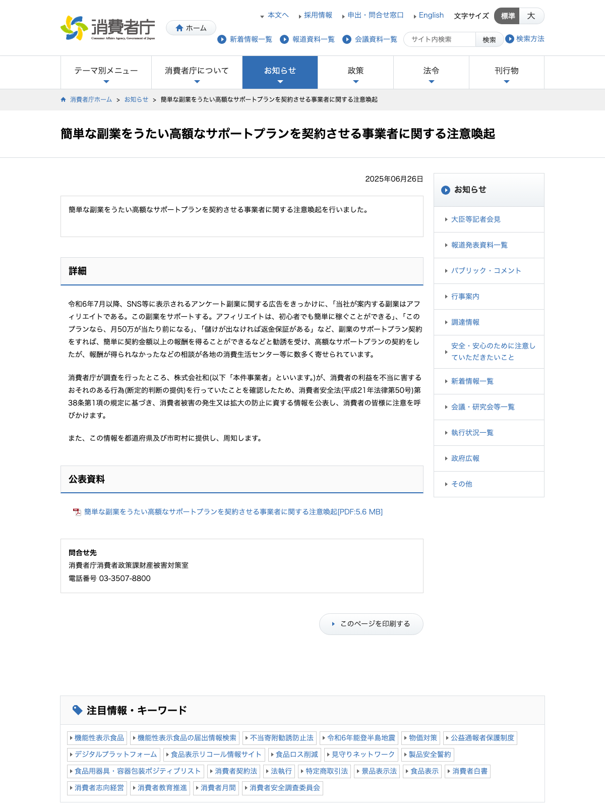This screenshot has height=807, width=605.
Task: Open パブリック・コメント in sidebar
Action: click(486, 271)
